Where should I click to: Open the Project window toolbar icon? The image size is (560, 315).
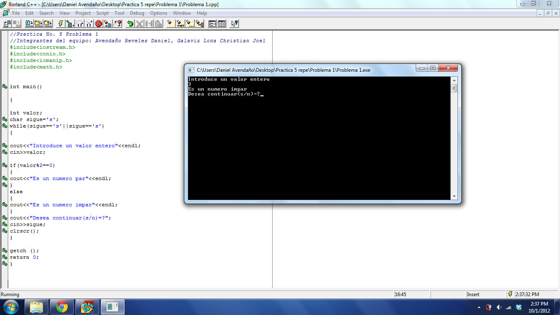(212, 24)
